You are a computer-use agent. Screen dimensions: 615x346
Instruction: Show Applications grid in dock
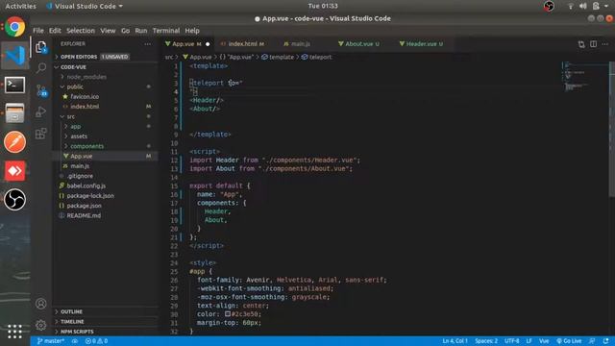tap(15, 332)
